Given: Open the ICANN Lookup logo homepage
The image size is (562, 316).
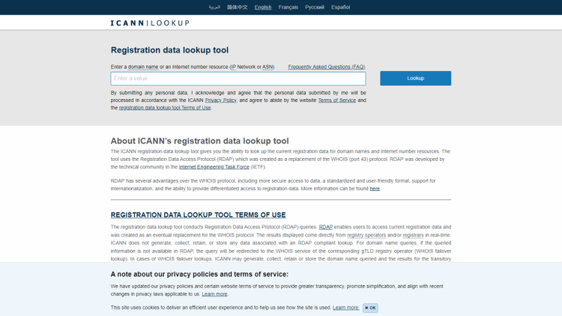Looking at the screenshot, I should click(x=150, y=23).
